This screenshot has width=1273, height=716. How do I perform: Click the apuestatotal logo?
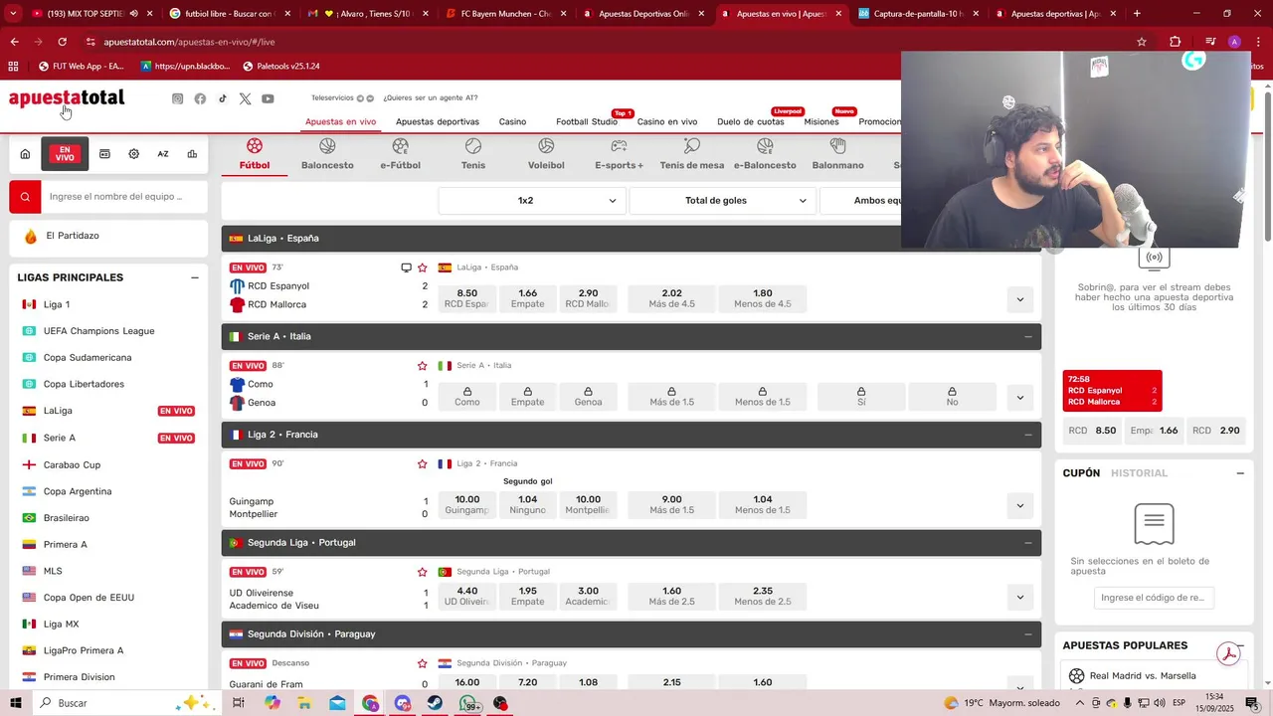67,98
